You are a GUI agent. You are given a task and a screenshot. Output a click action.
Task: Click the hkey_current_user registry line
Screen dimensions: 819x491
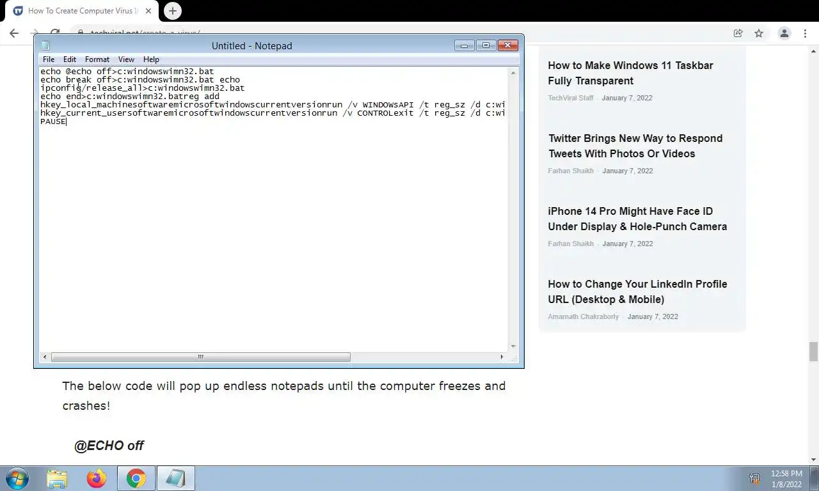(273, 113)
